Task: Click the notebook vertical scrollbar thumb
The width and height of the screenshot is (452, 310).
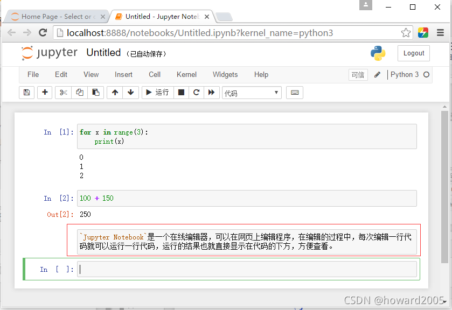Action: (x=444, y=187)
